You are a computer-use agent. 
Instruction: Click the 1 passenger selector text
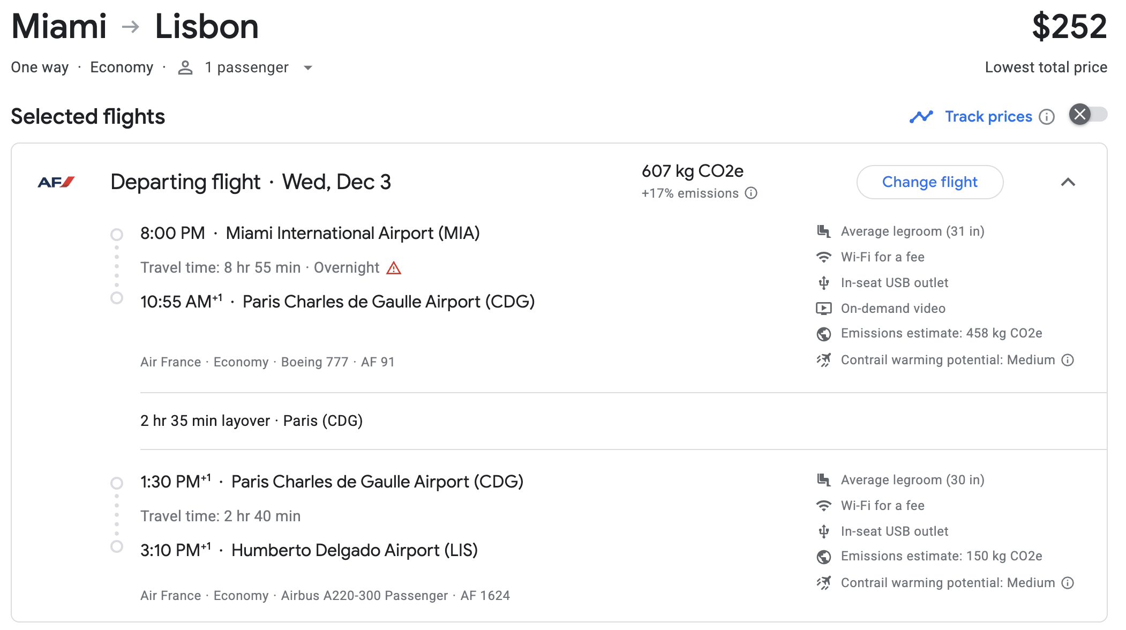click(246, 67)
